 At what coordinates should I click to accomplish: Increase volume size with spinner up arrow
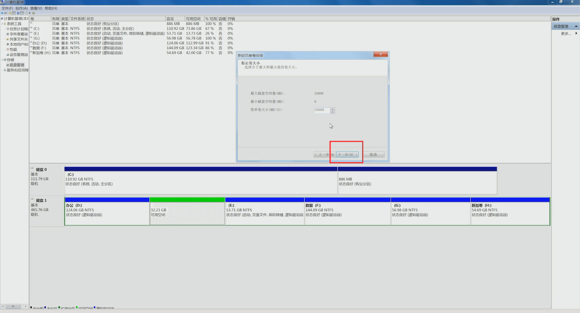point(333,109)
